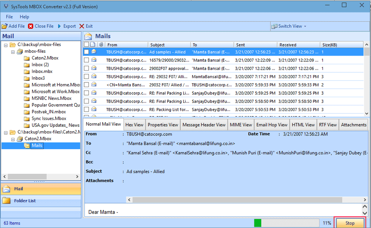This screenshot has width=371, height=228.
Task: Click folder icon next to Postvak_IN.mbox
Action: (x=27, y=112)
